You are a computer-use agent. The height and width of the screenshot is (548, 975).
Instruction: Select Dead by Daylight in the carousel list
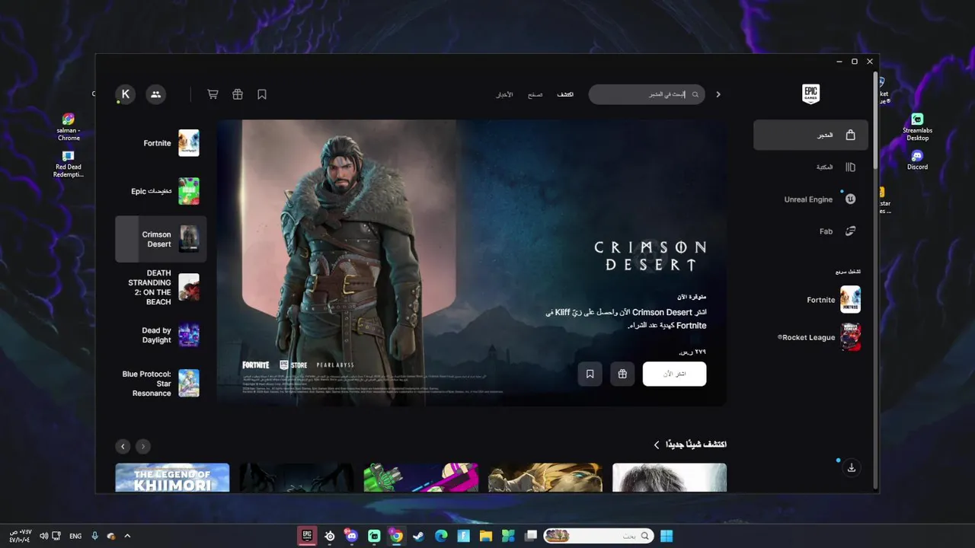[x=161, y=335]
